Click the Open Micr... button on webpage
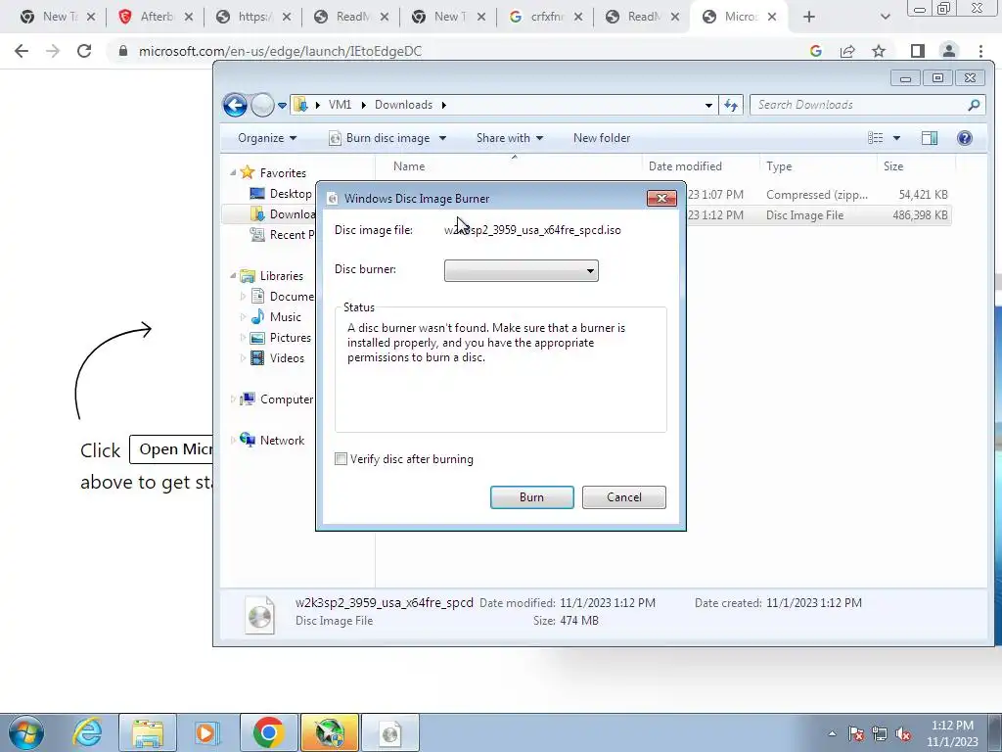Image resolution: width=1002 pixels, height=752 pixels. coord(172,449)
